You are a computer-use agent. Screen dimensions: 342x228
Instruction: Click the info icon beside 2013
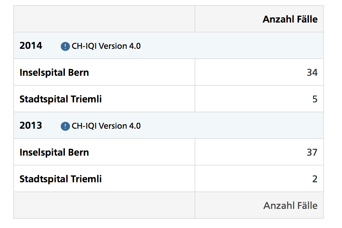pos(65,126)
